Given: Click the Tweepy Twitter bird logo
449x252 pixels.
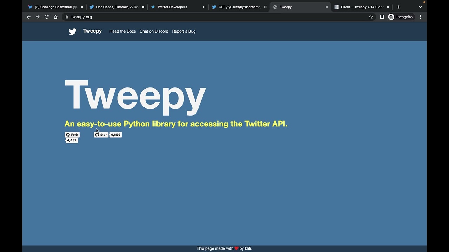Looking at the screenshot, I should tap(73, 31).
